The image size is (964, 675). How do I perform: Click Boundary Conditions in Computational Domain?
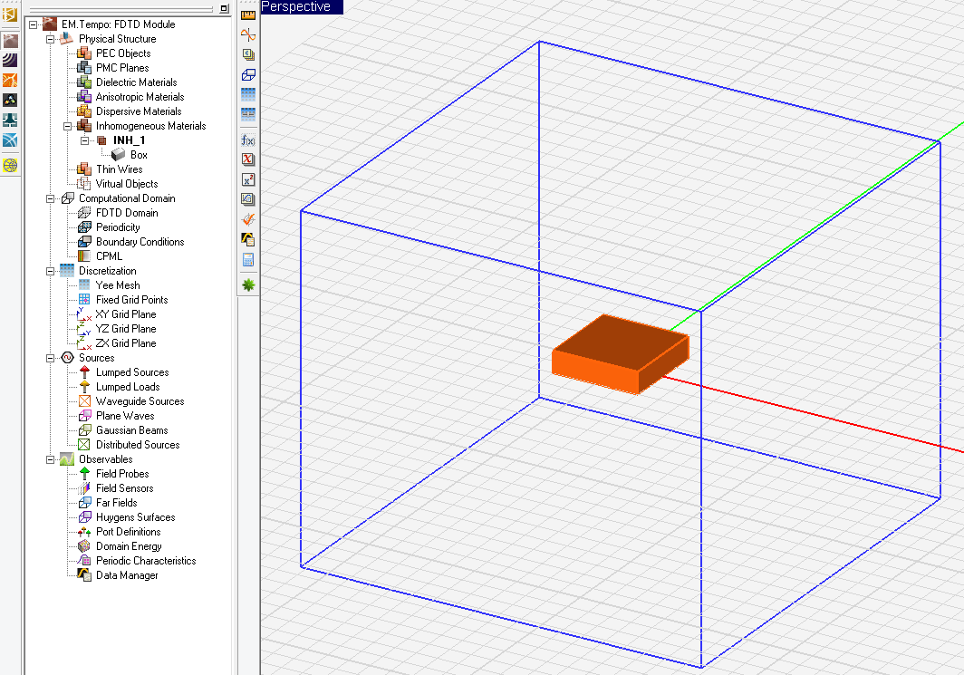tap(140, 242)
